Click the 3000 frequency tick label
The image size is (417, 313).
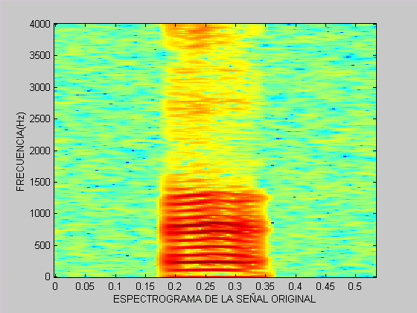pos(40,88)
